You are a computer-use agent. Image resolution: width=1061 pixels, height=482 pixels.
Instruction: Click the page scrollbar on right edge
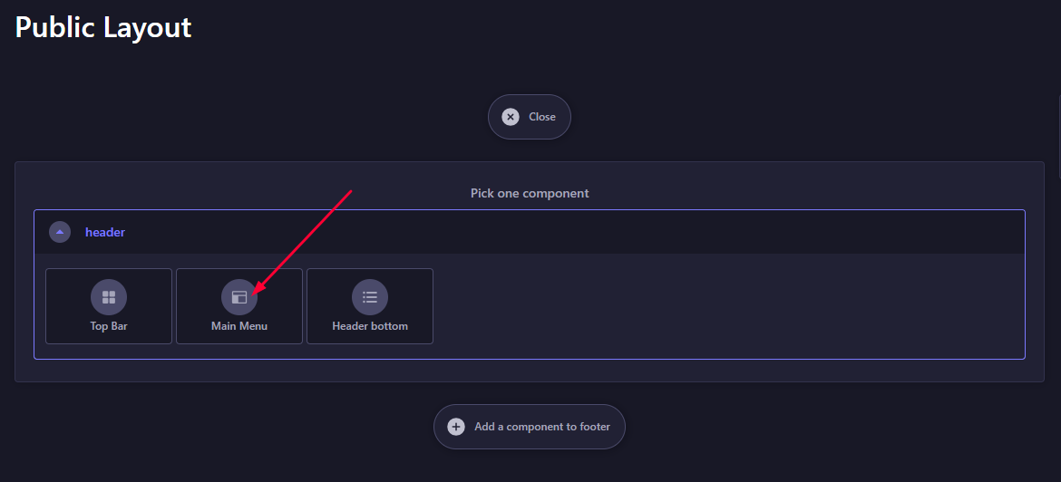coord(1059,135)
